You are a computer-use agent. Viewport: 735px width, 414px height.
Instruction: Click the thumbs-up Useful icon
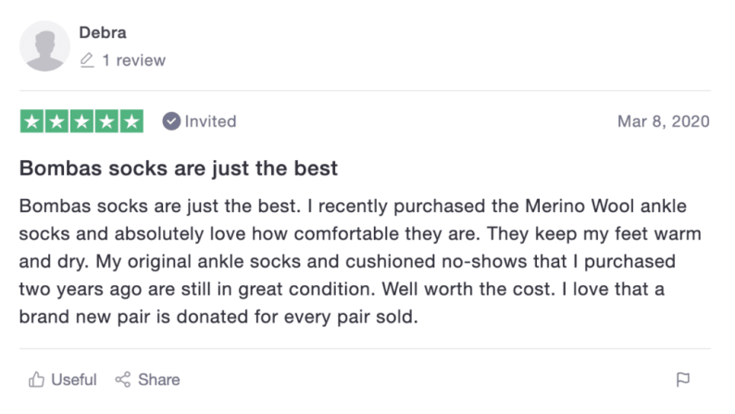37,380
